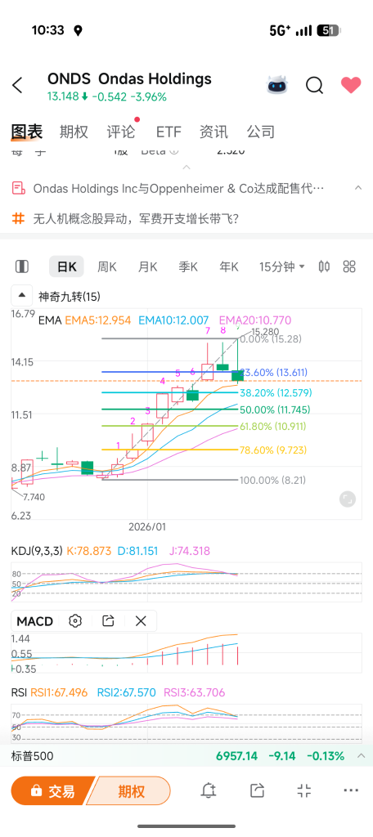Toggle the pink heart favorite icon
The height and width of the screenshot is (837, 373).
(x=351, y=85)
